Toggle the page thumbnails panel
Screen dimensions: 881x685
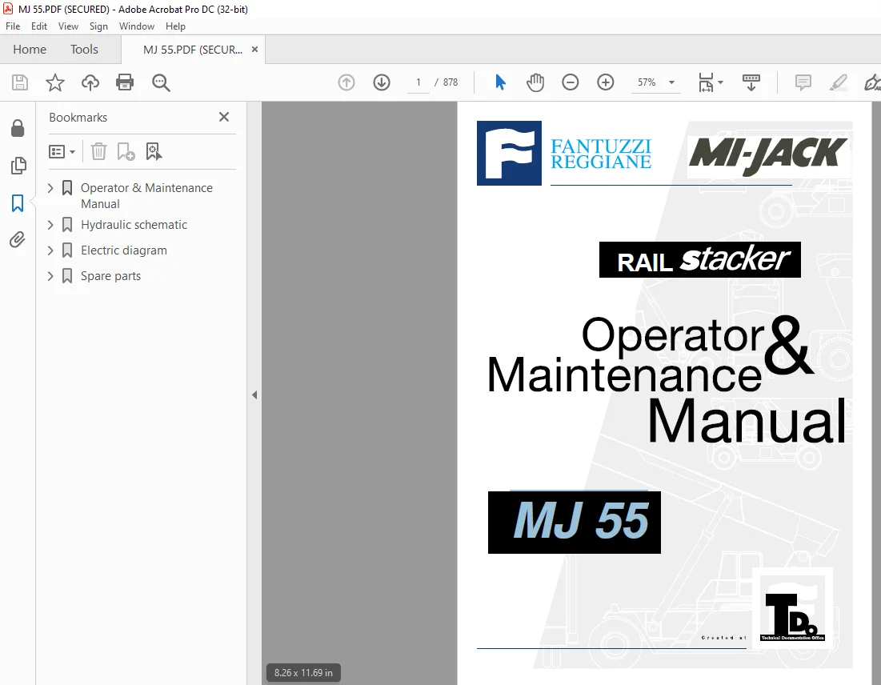pos(18,165)
